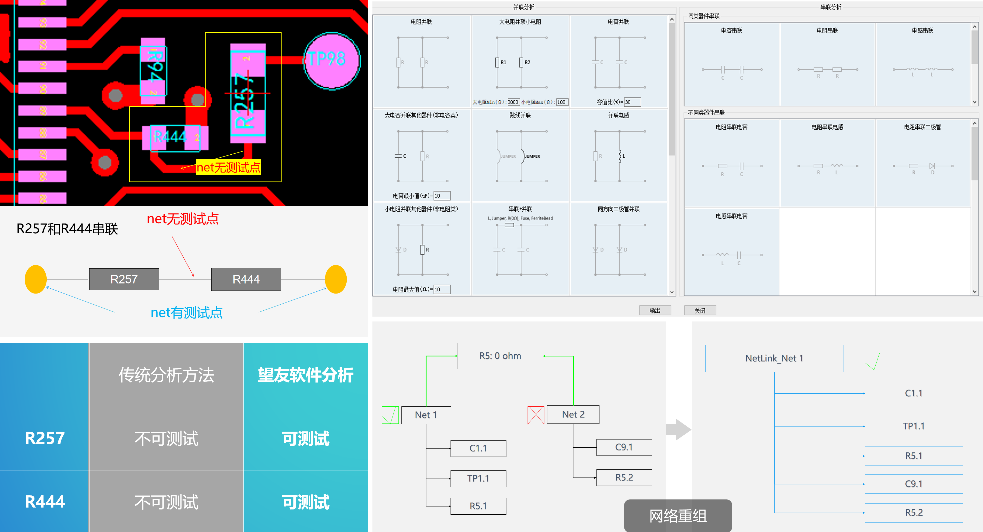Select the 并联电感 circuit tile

618,155
